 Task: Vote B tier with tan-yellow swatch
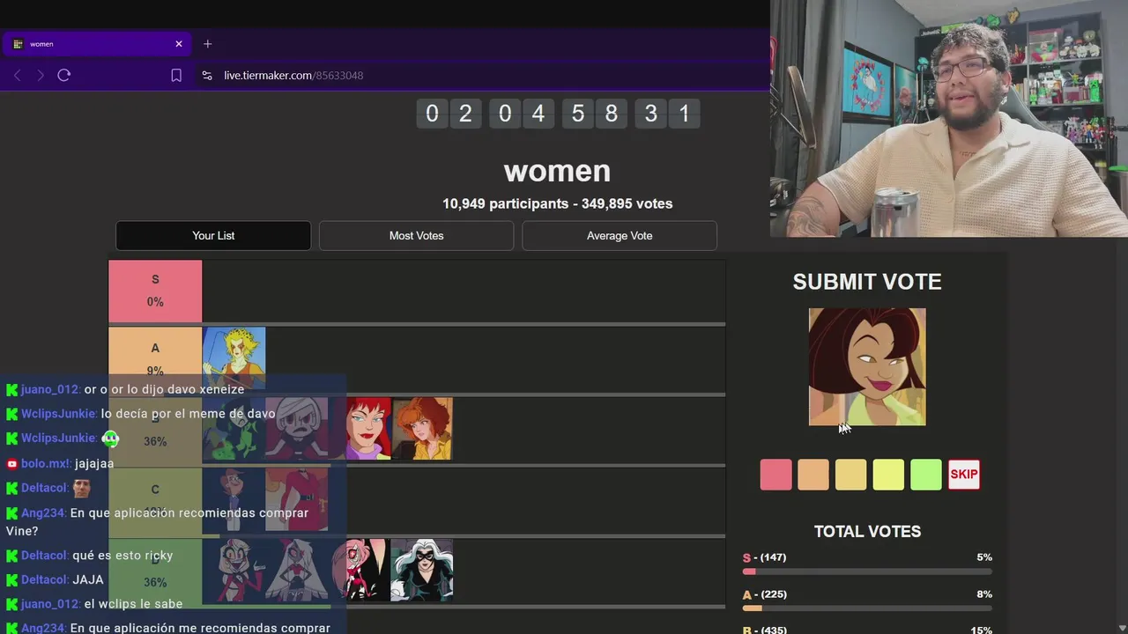pos(850,475)
